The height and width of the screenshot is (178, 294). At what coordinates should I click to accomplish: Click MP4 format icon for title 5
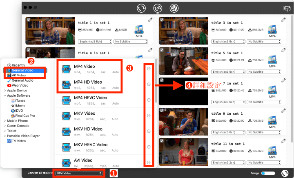pos(272,60)
